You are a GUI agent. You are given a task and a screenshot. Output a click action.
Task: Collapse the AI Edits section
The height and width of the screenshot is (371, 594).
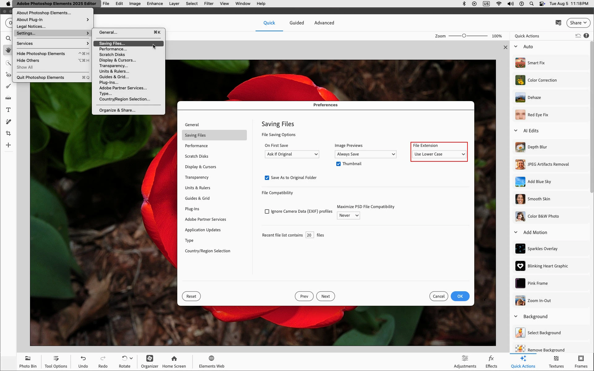(x=516, y=131)
